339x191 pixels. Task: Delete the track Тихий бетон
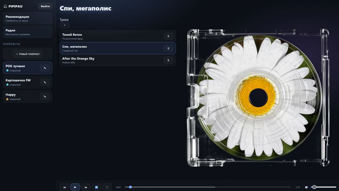click(x=168, y=36)
